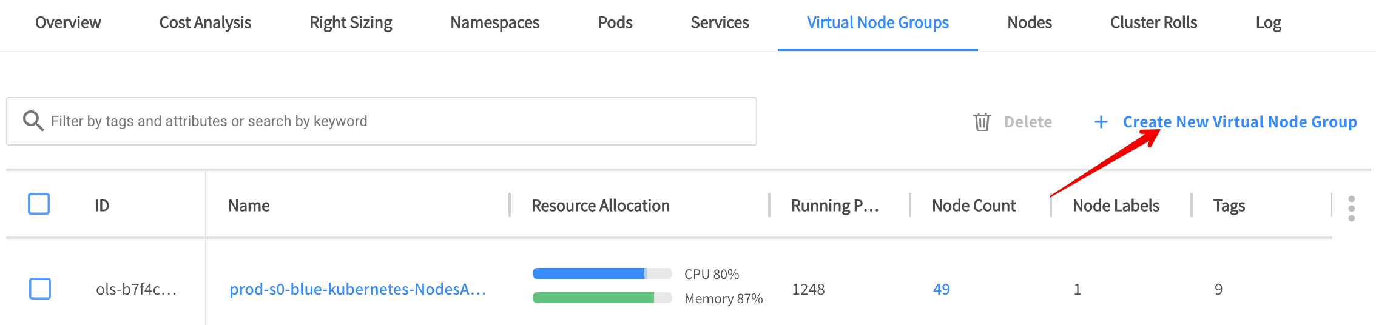Viewport: 1376px width, 325px height.
Task: Click the trash can delete icon
Action: (x=982, y=122)
